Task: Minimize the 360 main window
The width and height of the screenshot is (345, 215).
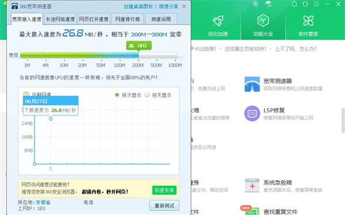Action: pyautogui.click(x=327, y=4)
